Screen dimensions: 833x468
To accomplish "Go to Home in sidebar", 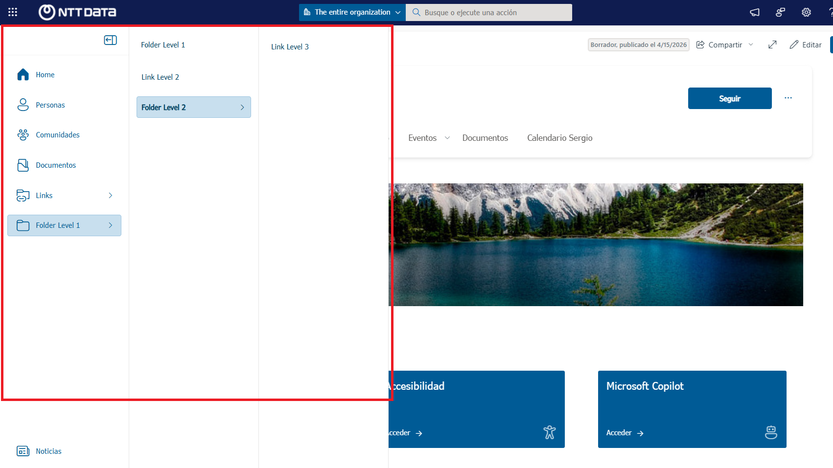I will pos(64,75).
